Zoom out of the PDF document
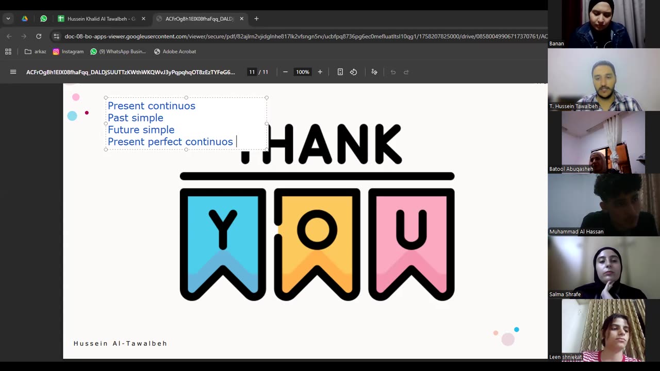 285,72
